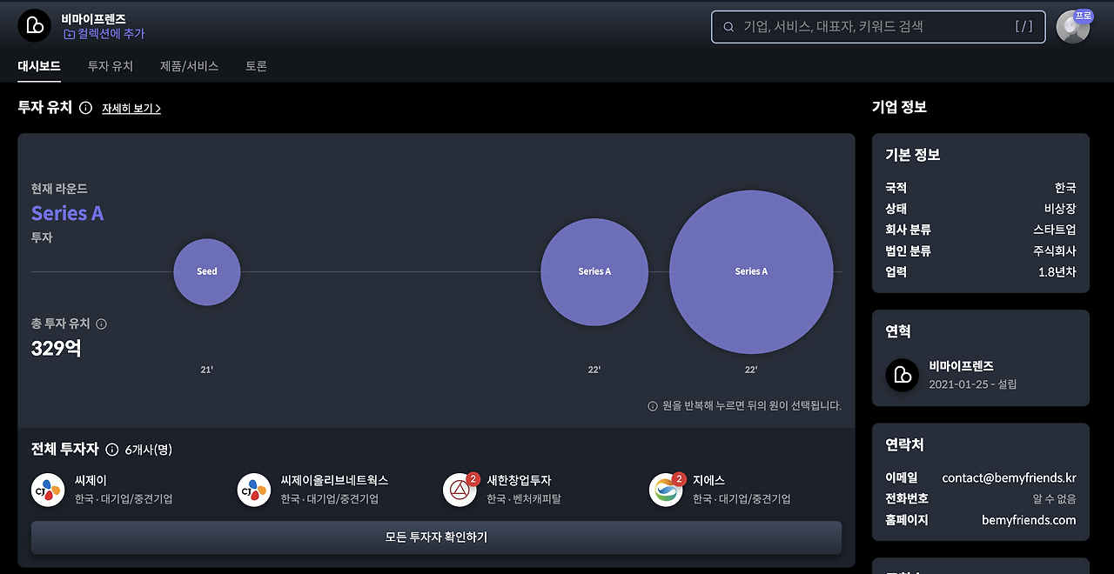This screenshot has width=1114, height=574.
Task: Open the bemyfriends.com homepage link
Action: 1029,520
